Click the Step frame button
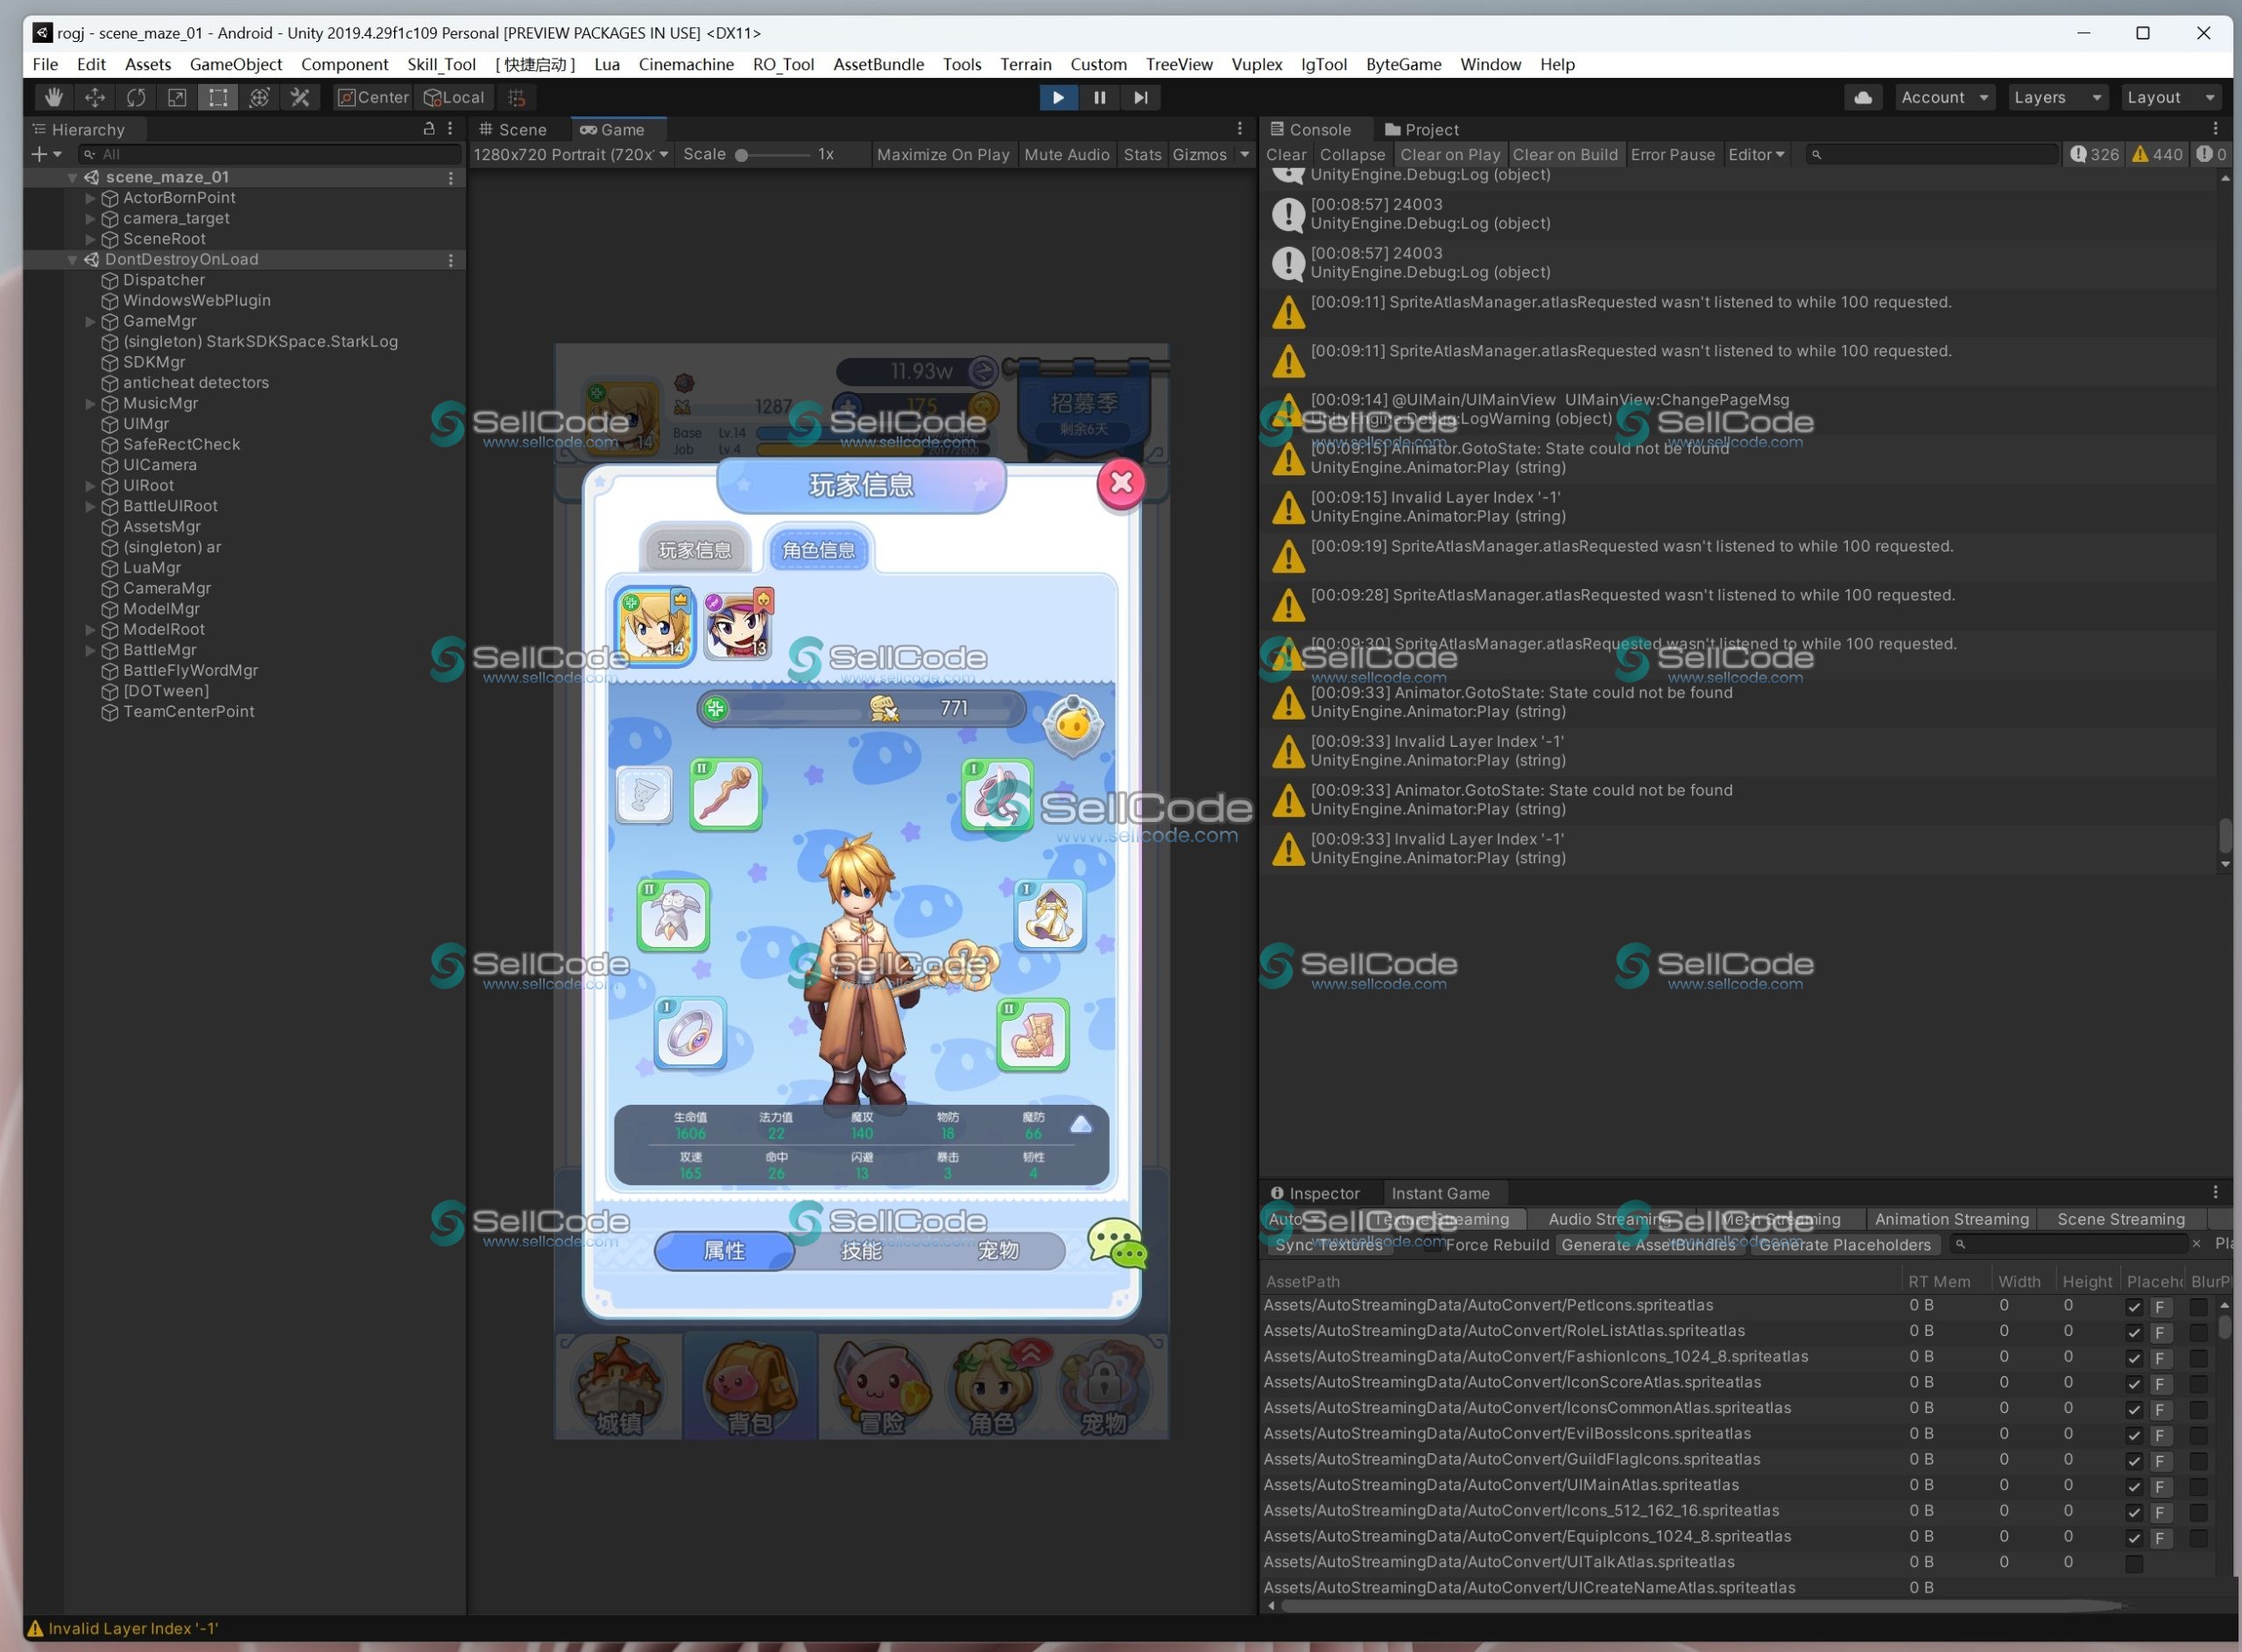Viewport: 2242px width, 1652px height. click(1139, 97)
